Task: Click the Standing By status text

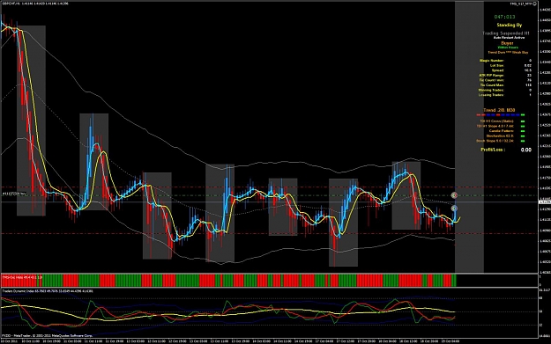Action: tap(509, 26)
